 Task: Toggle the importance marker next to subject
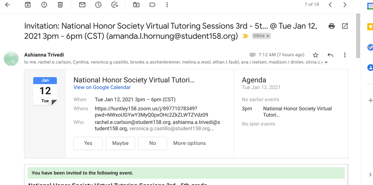coord(245,36)
